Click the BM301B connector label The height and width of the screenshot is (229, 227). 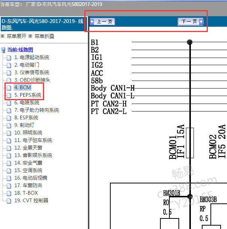pyautogui.click(x=172, y=193)
